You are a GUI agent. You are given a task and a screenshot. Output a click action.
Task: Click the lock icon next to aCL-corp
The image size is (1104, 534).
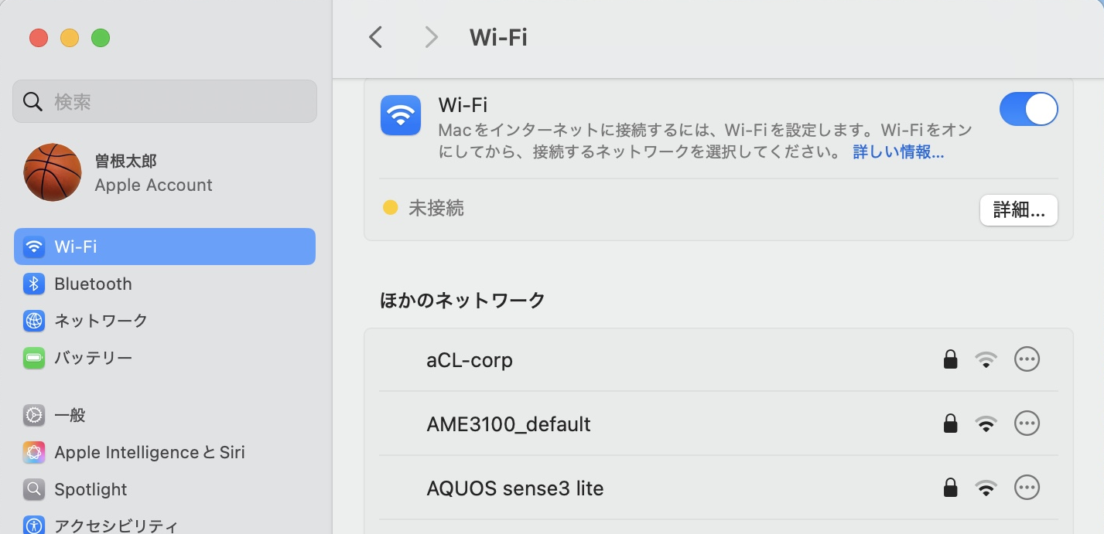click(x=950, y=359)
